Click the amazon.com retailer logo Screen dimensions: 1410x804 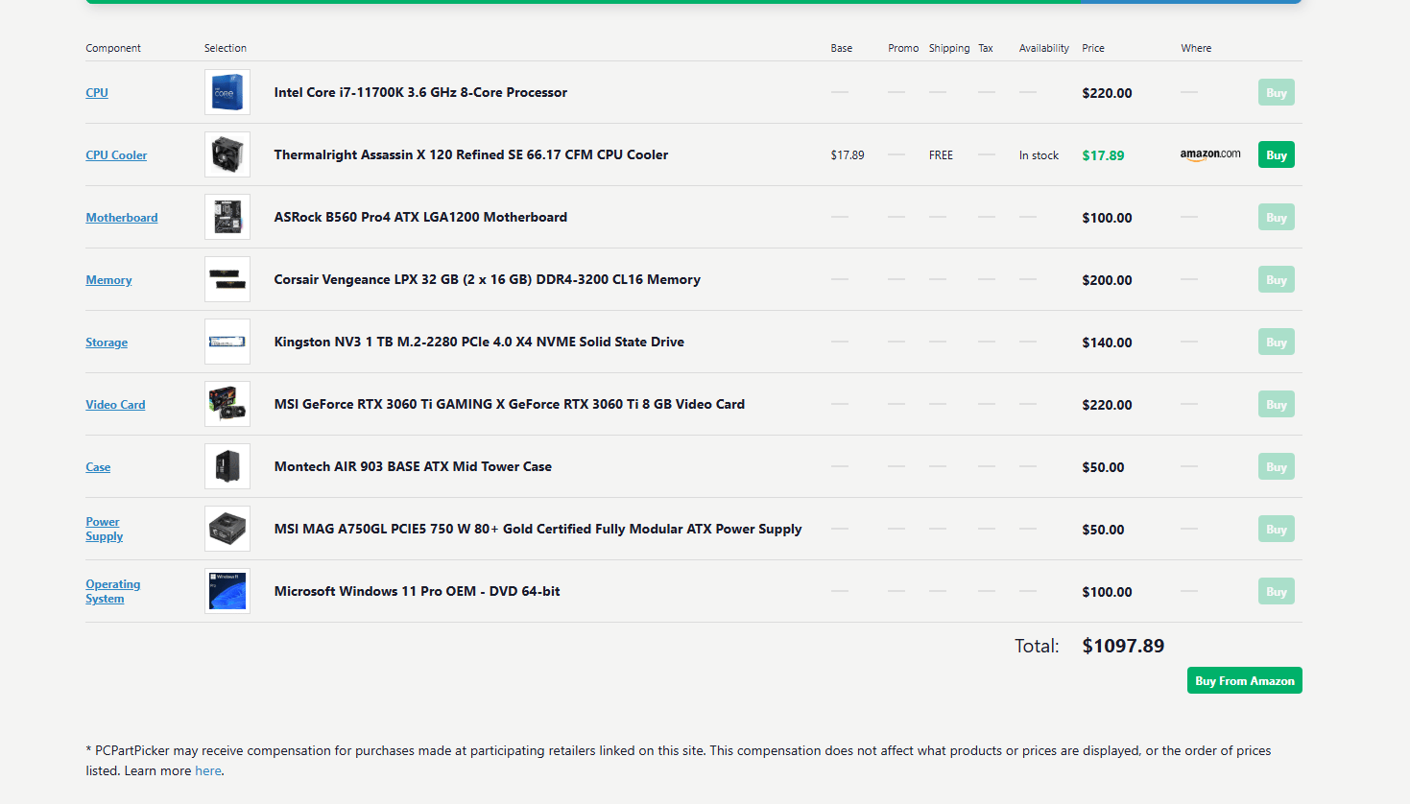pos(1210,154)
